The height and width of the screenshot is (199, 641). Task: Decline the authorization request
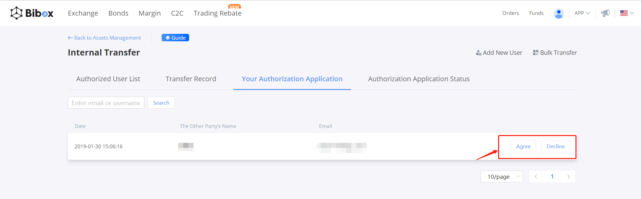pos(555,146)
